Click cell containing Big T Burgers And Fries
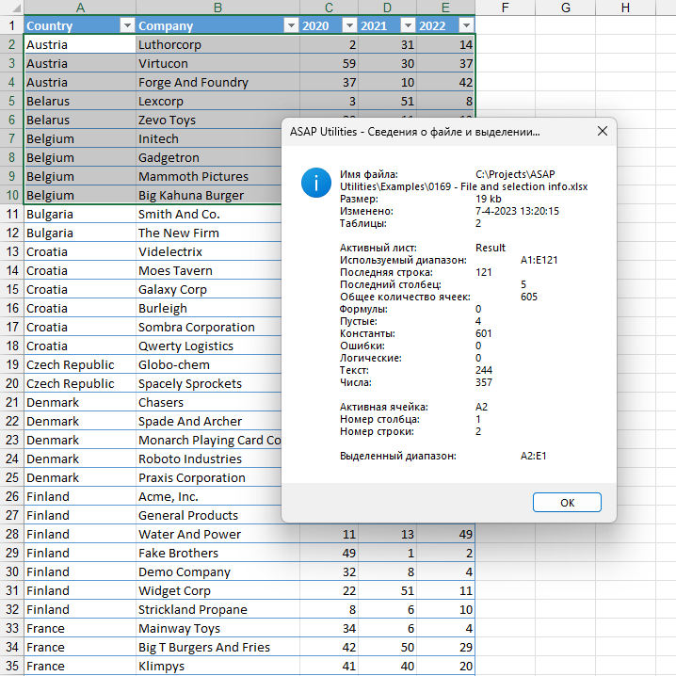 [217, 647]
